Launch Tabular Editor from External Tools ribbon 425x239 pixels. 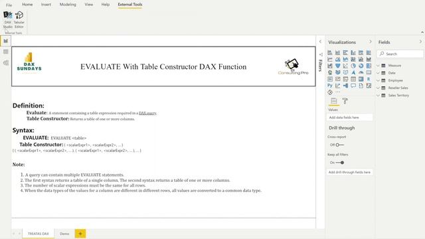(19, 20)
